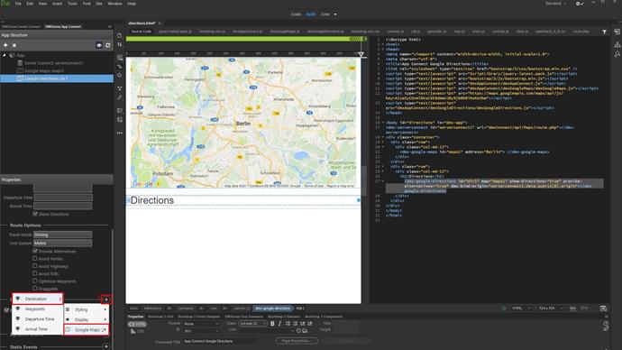Click the File Management arrows icon

[x=119, y=45]
